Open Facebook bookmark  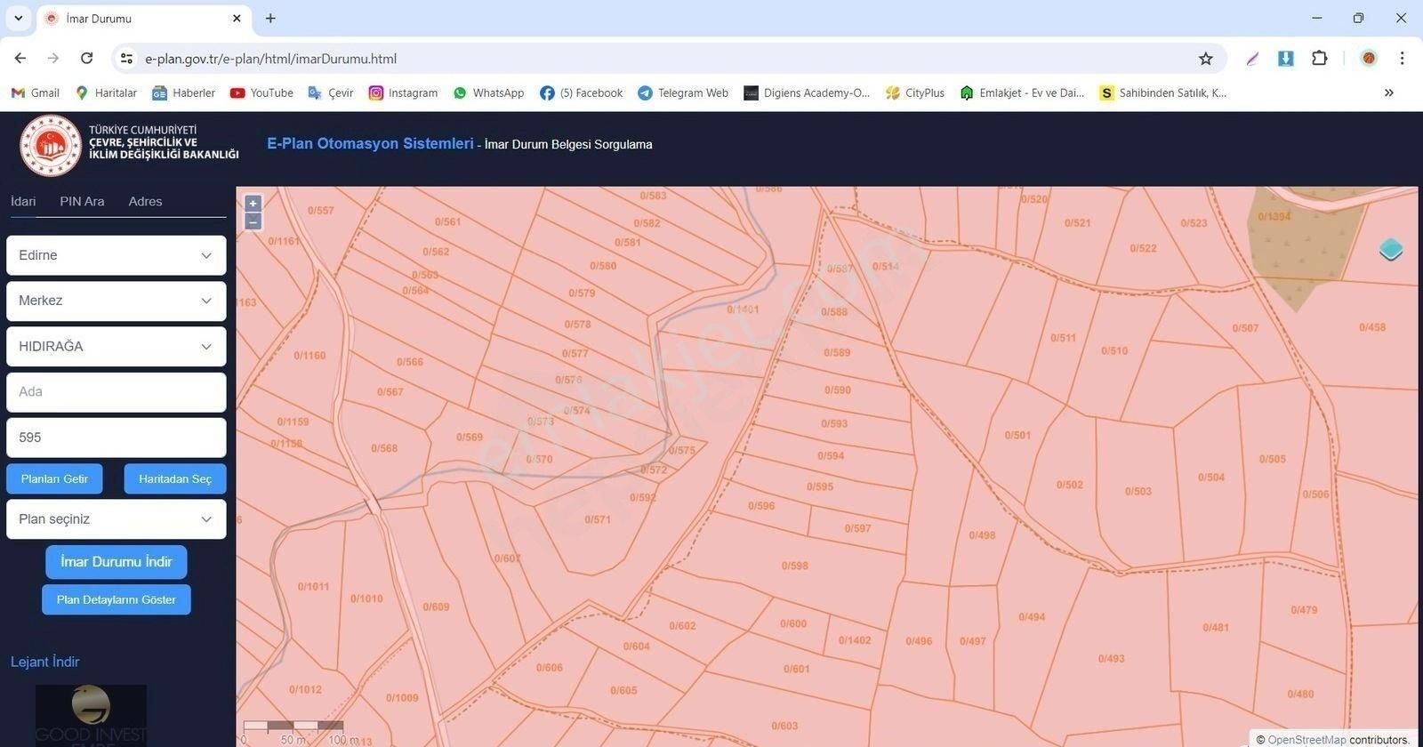(581, 92)
